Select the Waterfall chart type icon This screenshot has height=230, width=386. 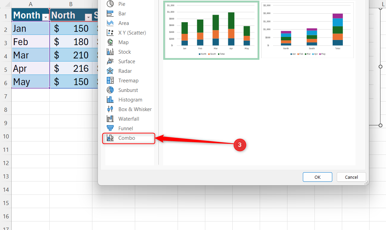pos(110,119)
